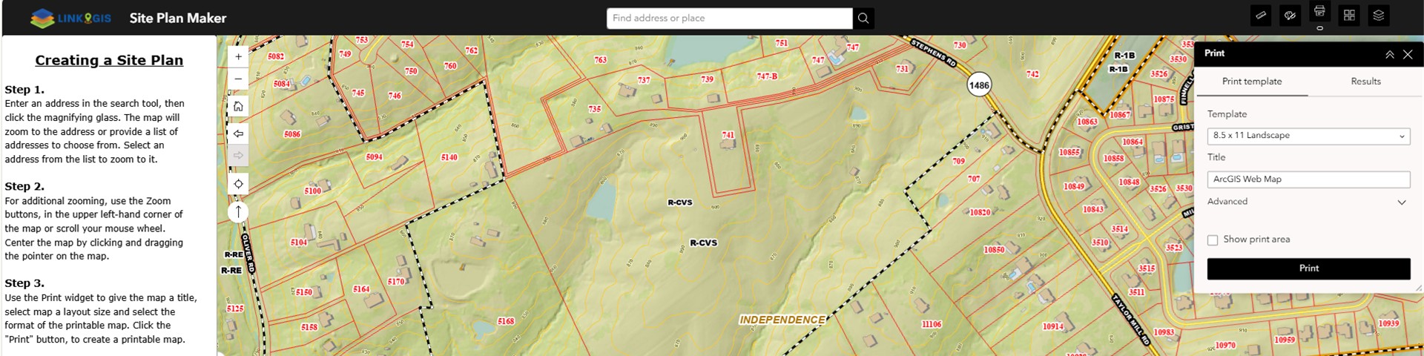1424x356 pixels.
Task: Click the Print widget printer icon
Action: [1319, 12]
